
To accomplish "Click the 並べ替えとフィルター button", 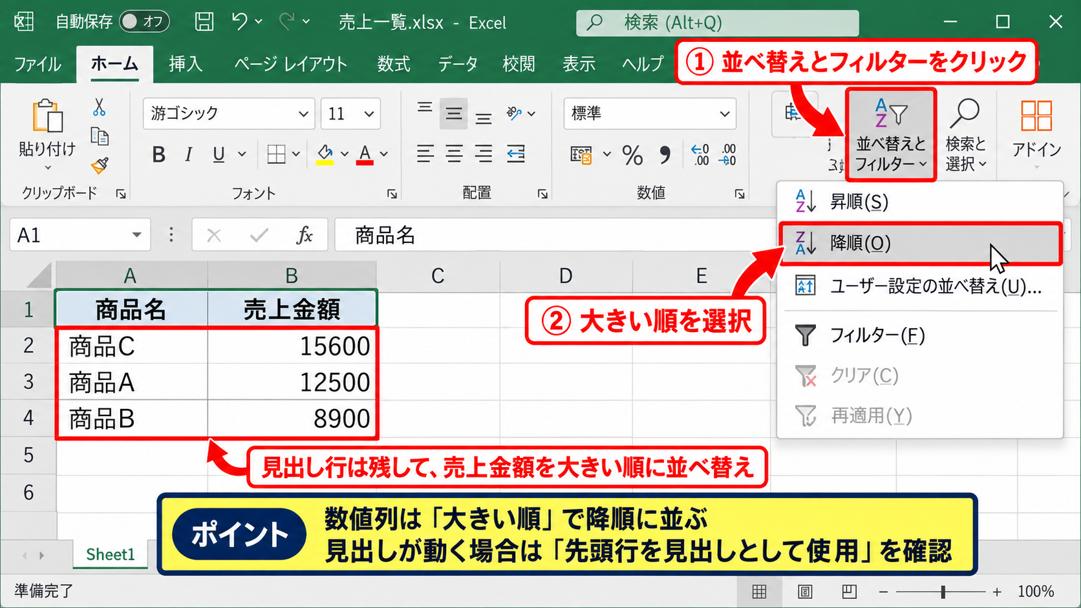I will coord(891,136).
